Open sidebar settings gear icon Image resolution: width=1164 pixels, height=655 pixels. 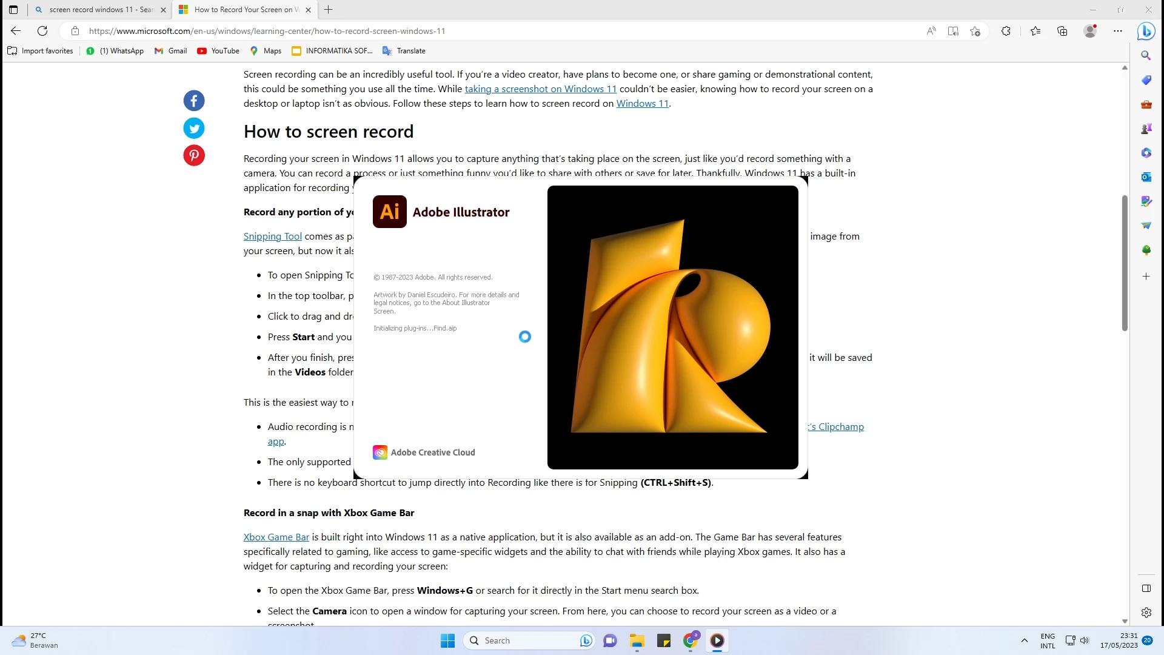point(1146,613)
